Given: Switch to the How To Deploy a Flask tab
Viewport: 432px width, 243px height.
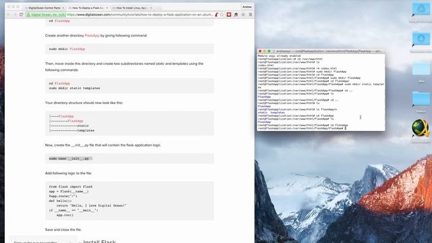Looking at the screenshot, I should [88, 8].
